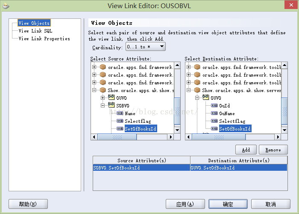Click OUVO view object icon in source tree

(x=111, y=97)
